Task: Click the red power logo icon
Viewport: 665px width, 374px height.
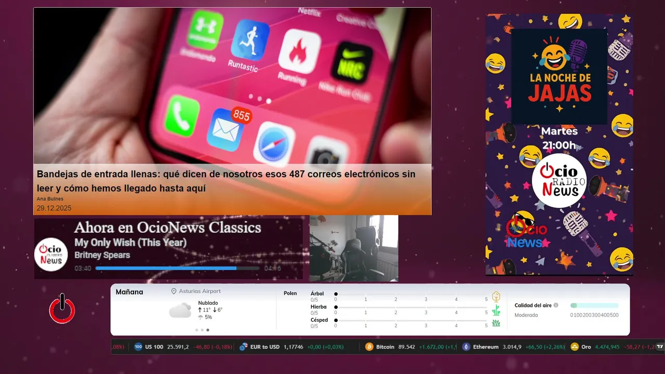Action: tap(62, 309)
